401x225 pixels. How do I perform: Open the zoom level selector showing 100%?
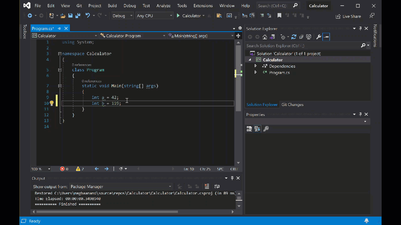point(40,169)
